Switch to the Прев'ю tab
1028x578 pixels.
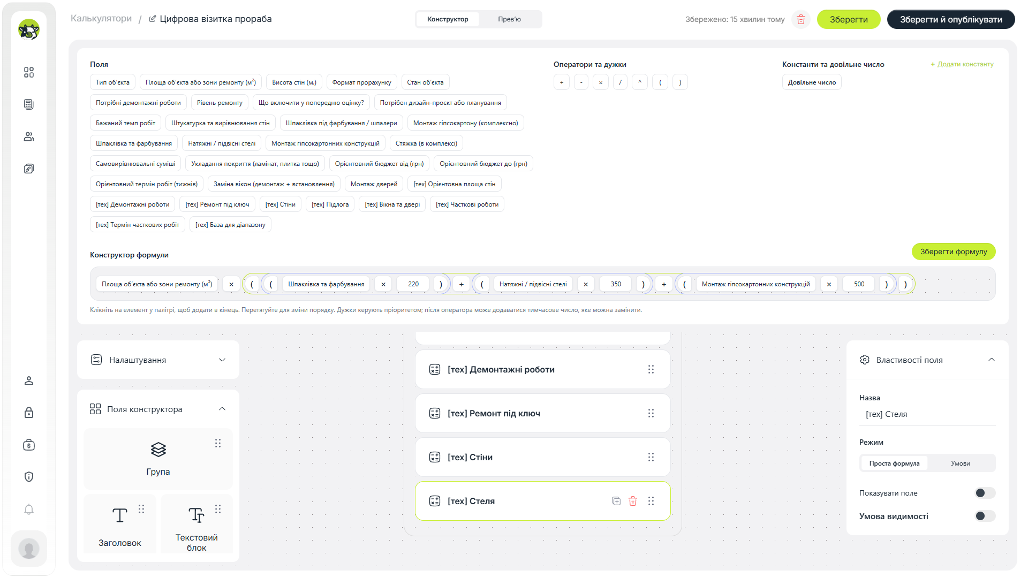pos(509,19)
